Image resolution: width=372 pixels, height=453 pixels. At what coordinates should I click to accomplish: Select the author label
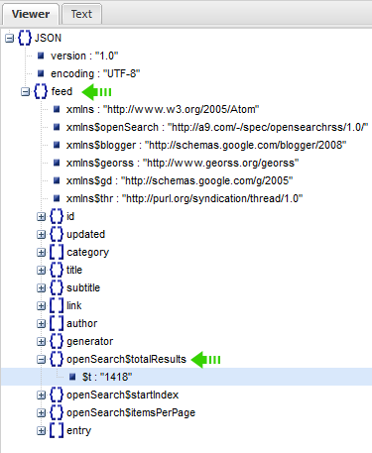(82, 324)
